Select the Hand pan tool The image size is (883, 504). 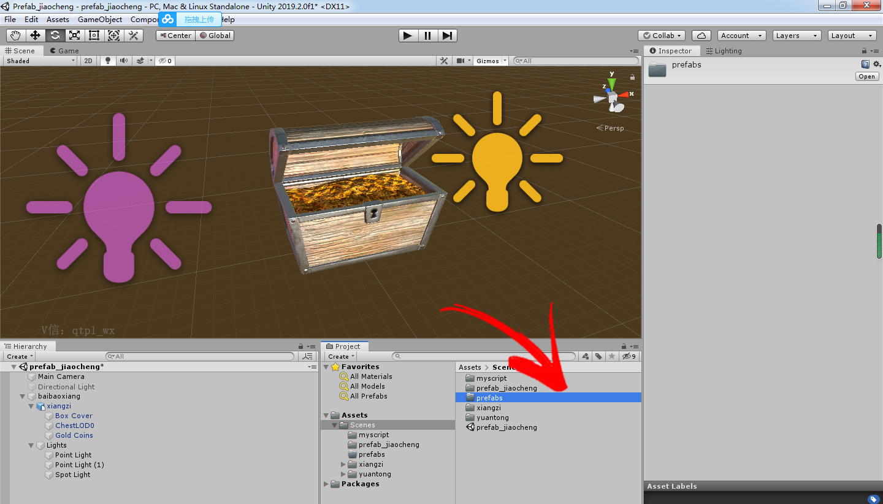point(15,35)
